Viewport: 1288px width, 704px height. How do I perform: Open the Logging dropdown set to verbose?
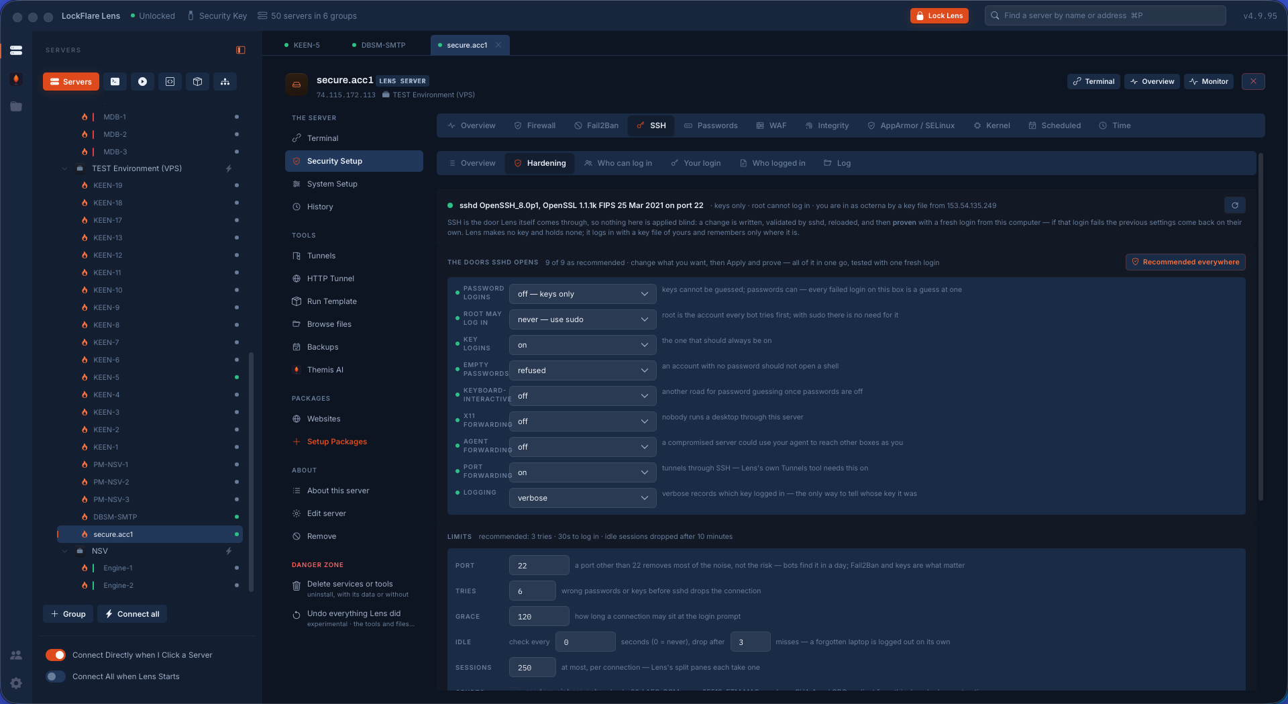(x=582, y=498)
